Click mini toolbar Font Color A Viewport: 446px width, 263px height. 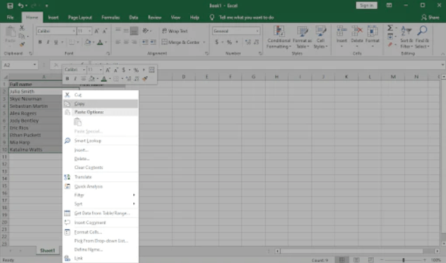coord(104,78)
